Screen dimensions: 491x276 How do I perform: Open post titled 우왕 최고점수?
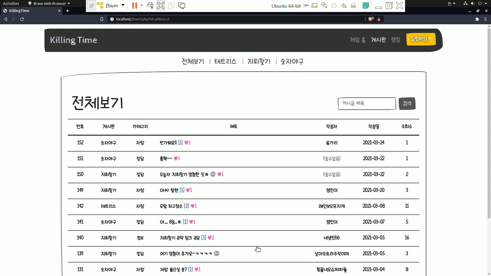click(171, 206)
